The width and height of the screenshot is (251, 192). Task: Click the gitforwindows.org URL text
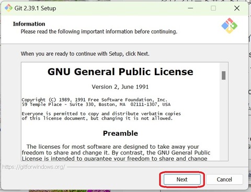[33, 167]
